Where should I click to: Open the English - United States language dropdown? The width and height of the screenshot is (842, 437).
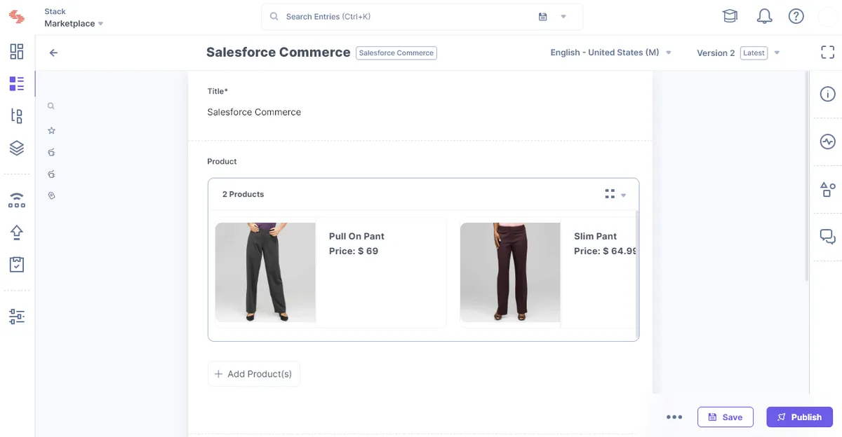(x=611, y=53)
